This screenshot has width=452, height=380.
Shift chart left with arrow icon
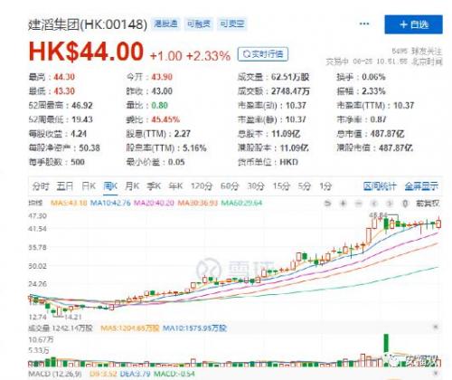pyautogui.click(x=374, y=204)
